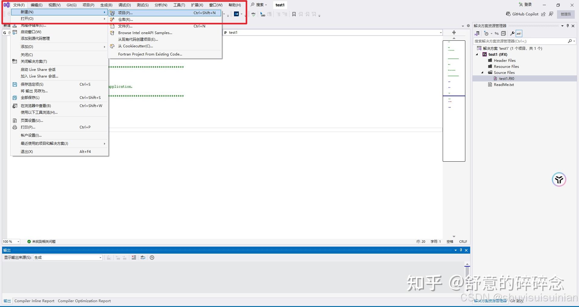Show output timestamps via the clock icon
579x307 pixels.
(152, 258)
